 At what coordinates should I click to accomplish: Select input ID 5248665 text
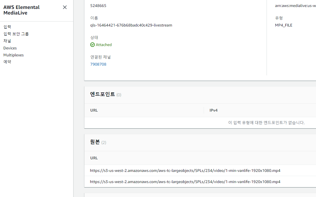[98, 6]
